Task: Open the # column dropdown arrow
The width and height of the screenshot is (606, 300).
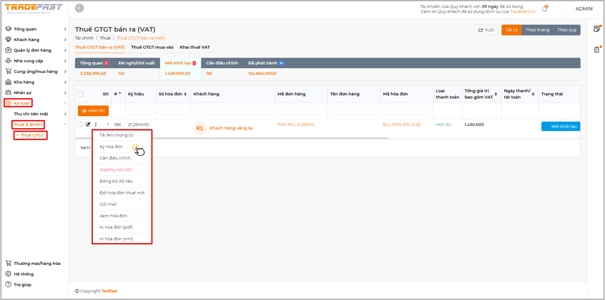Action: [120, 94]
